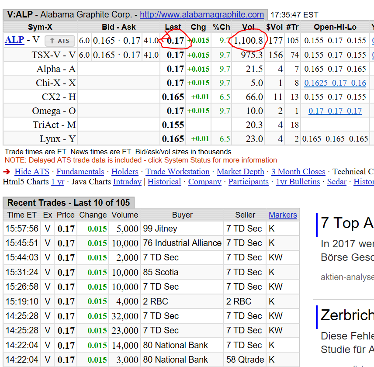The height and width of the screenshot is (367, 374).
Task: Click the red arrow before Hide ATS
Action: pyautogui.click(x=7, y=172)
